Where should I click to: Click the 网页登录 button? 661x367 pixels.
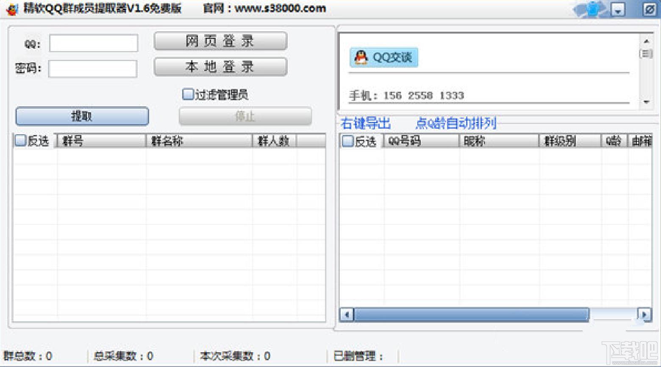click(x=220, y=41)
